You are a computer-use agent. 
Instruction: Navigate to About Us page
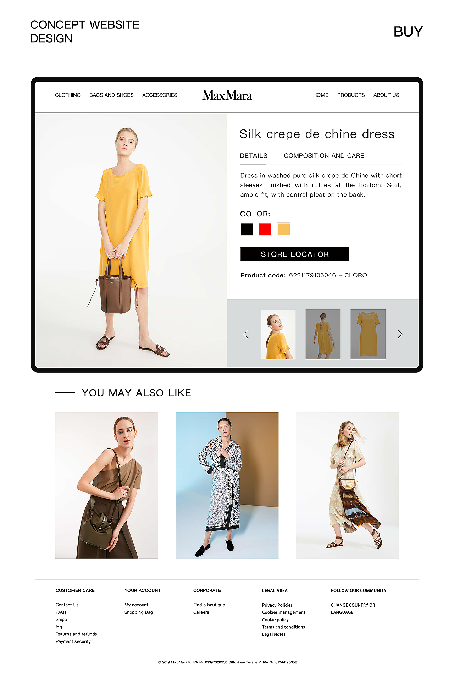(x=386, y=95)
